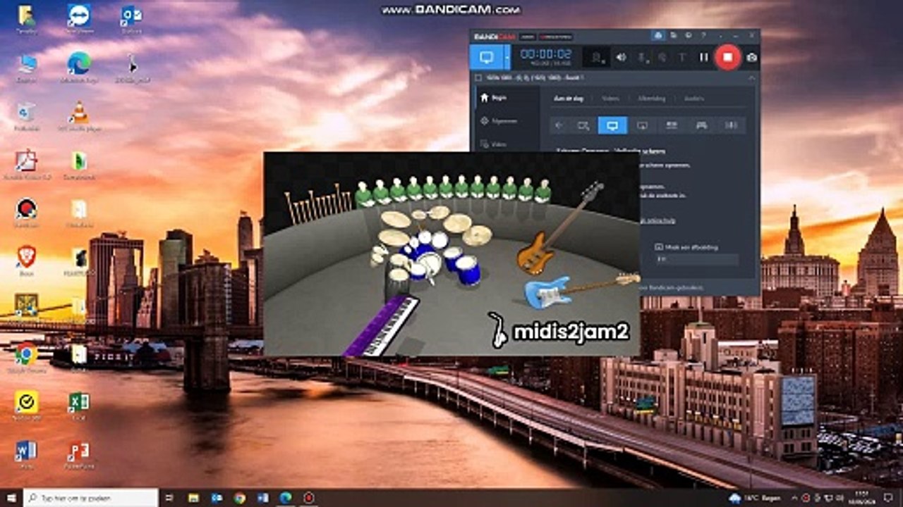Viewport: 903px width, 507px height.
Task: Switch to Afbeelding tab in Bandicam
Action: [x=651, y=99]
